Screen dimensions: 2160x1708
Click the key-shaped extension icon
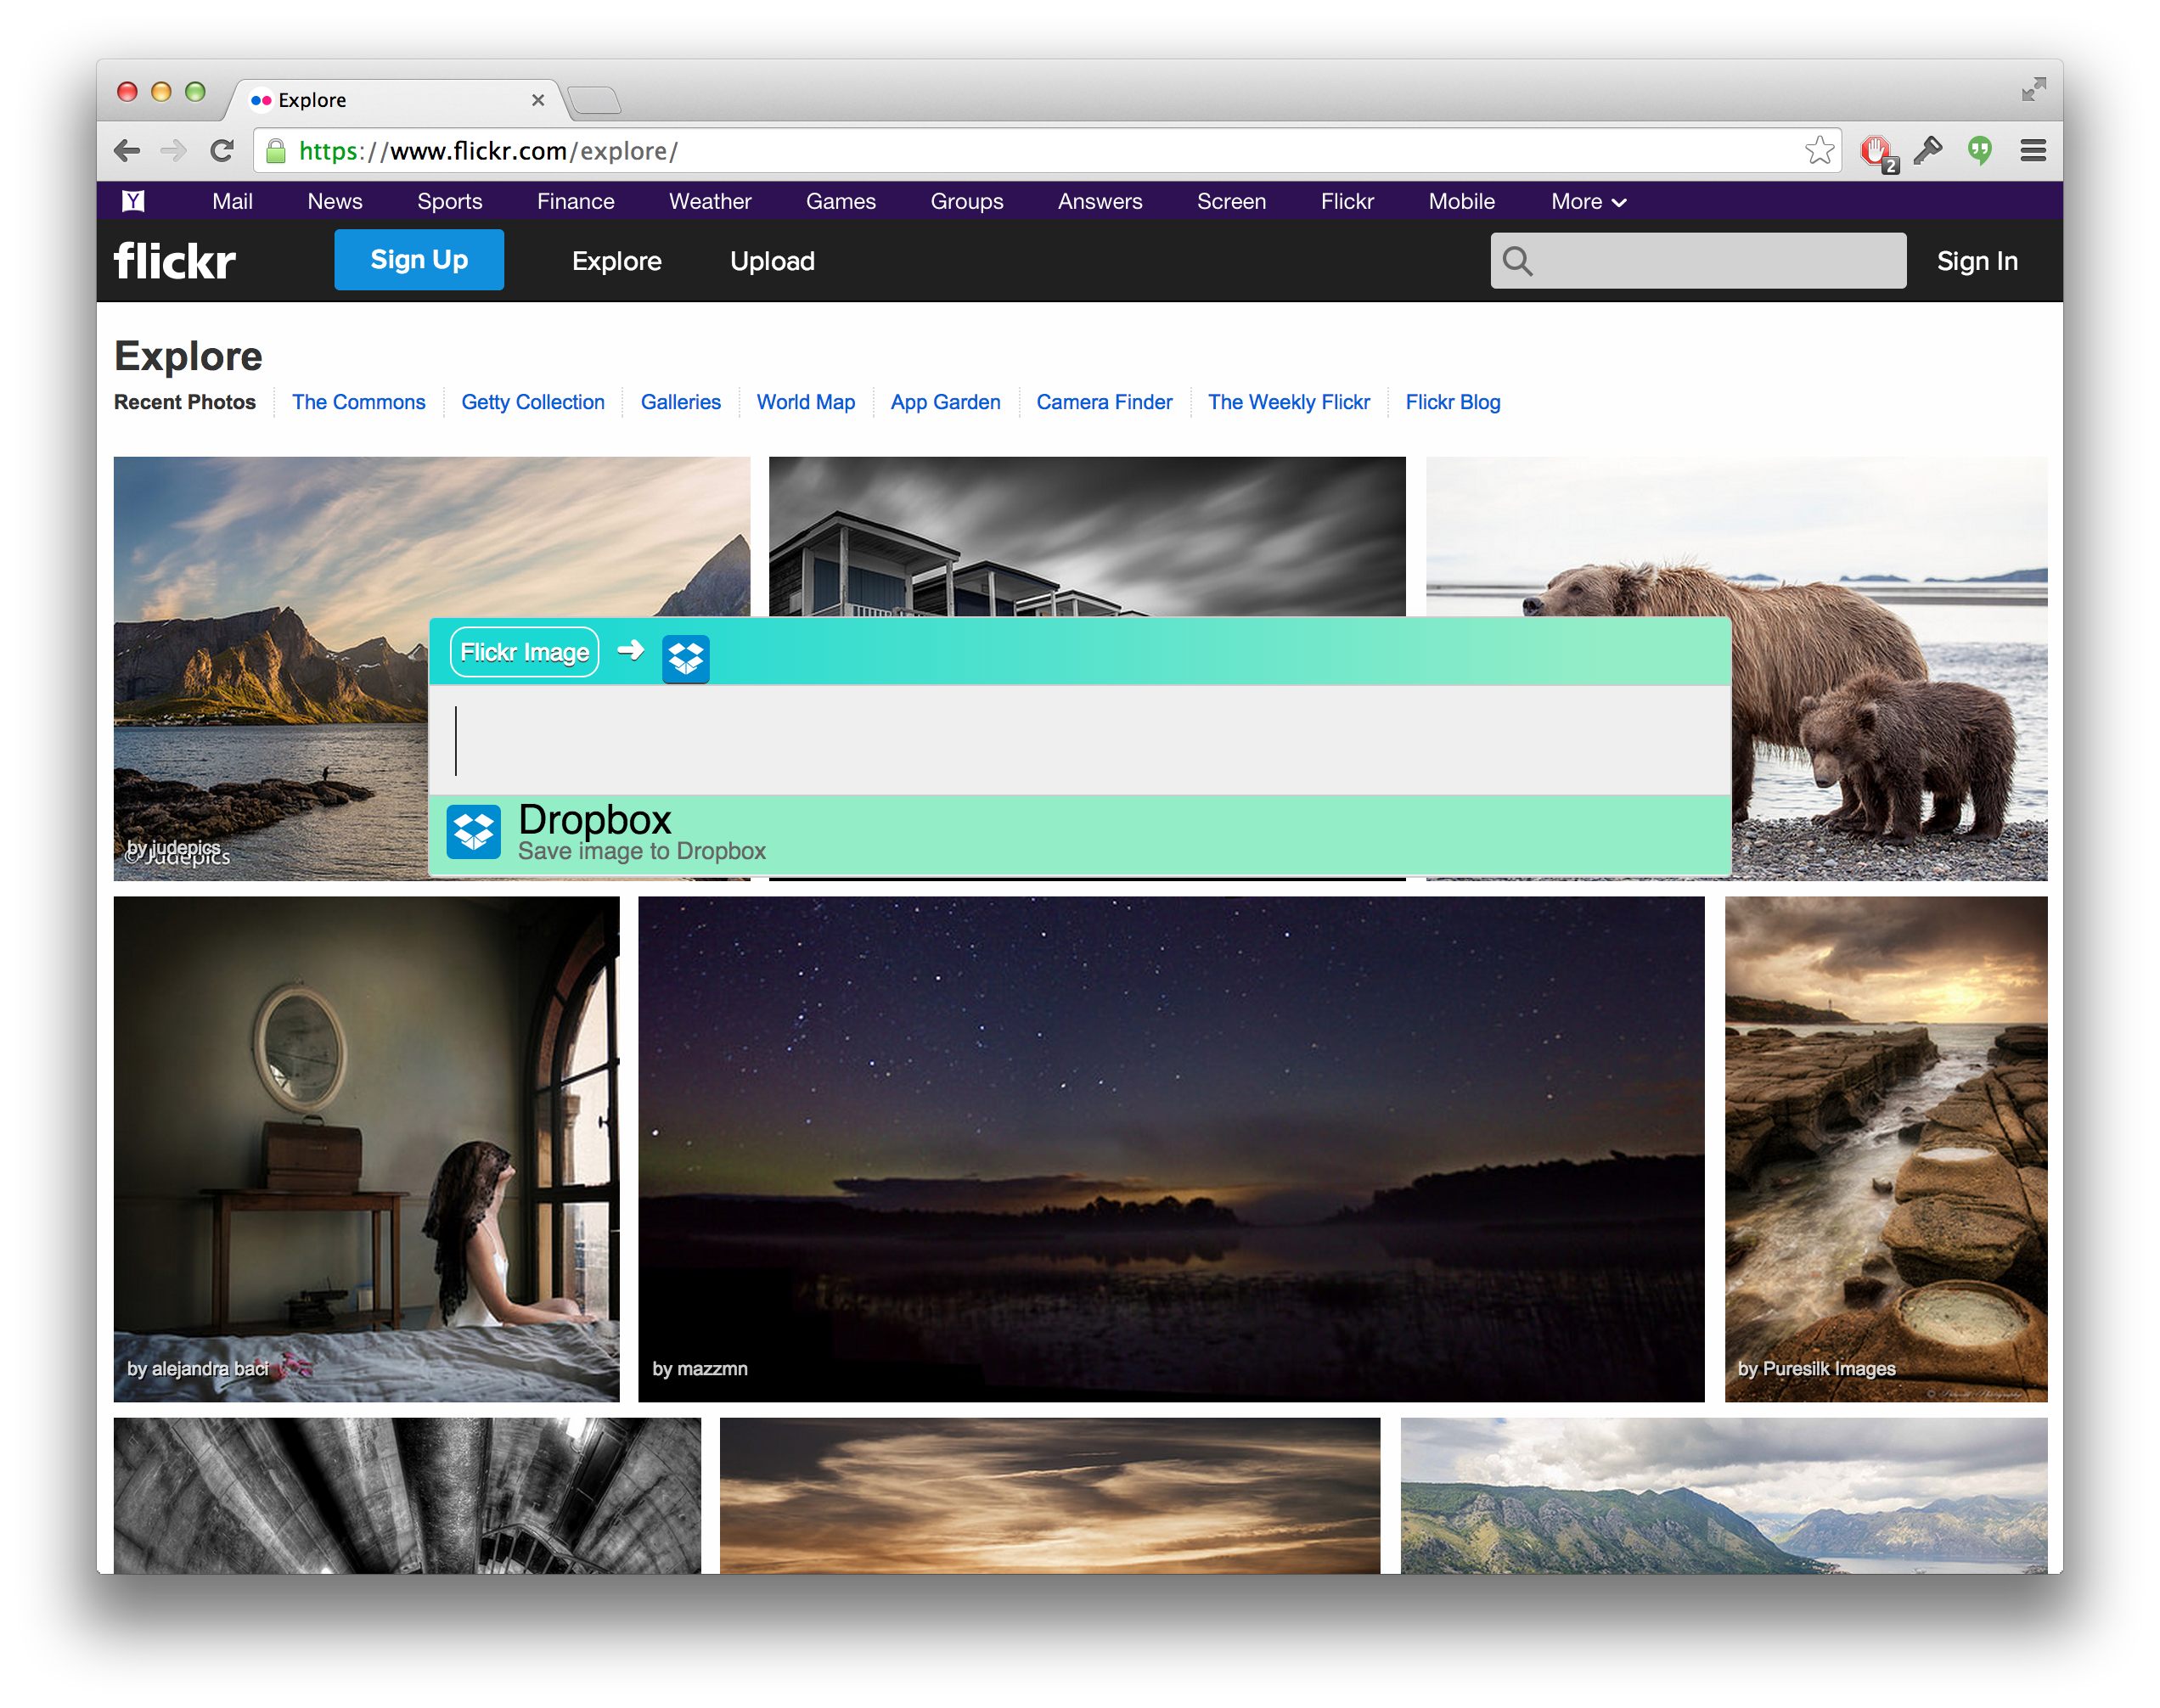[x=1927, y=151]
